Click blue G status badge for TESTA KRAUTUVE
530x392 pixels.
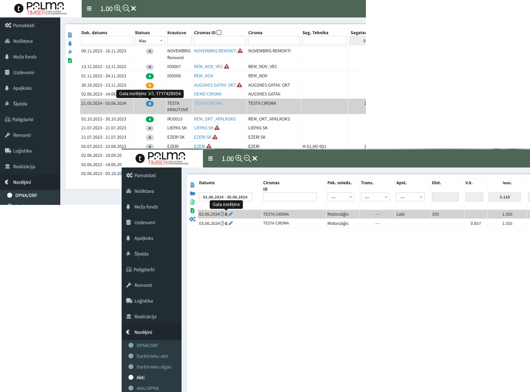pos(150,104)
